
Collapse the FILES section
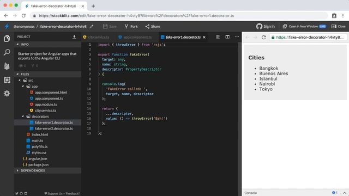point(17,74)
